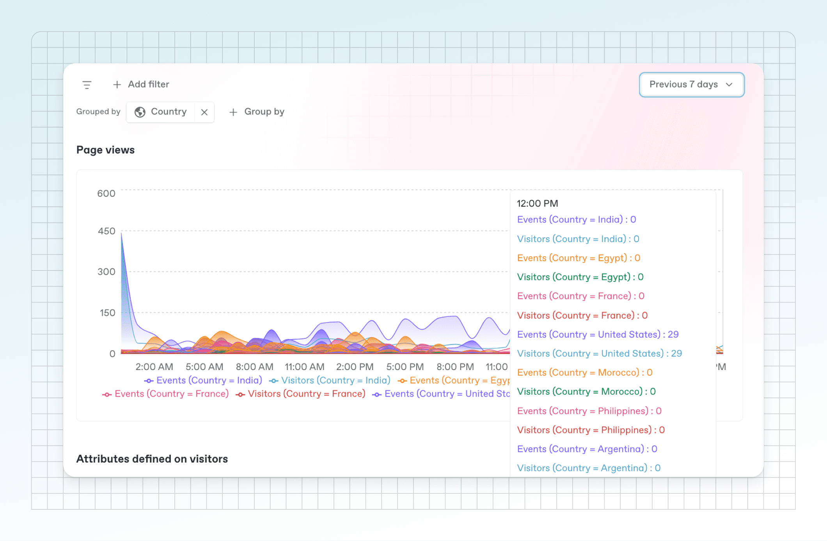Screen dimensions: 827x541
Task: Toggle Events (Country = United States) legend series
Action: [441, 394]
